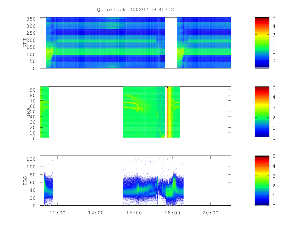Click the ELS y-axis label
The image size is (308, 231).
pyautogui.click(x=25, y=181)
